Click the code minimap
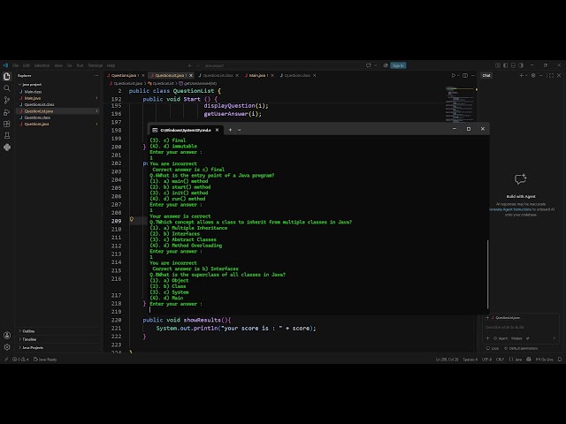566x424 pixels. [x=460, y=104]
